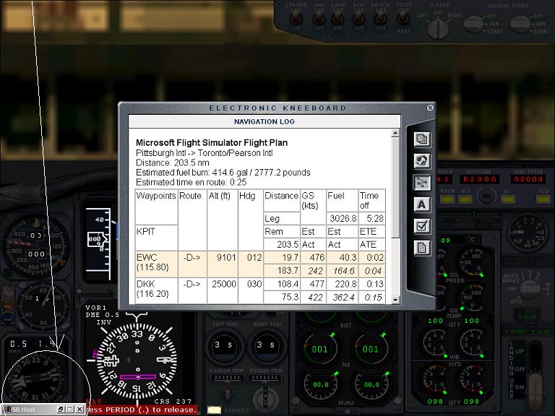555x416 pixels.
Task: Open the kneeboard 'A' reference page
Action: (422, 204)
